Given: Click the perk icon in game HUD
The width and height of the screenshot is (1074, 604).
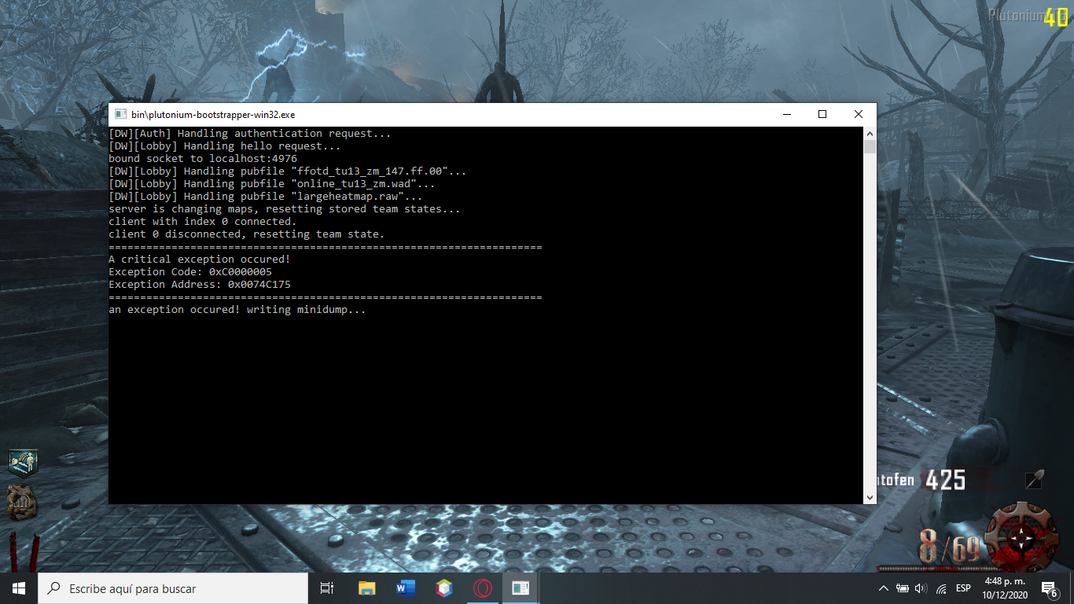Looking at the screenshot, I should pos(24,462).
